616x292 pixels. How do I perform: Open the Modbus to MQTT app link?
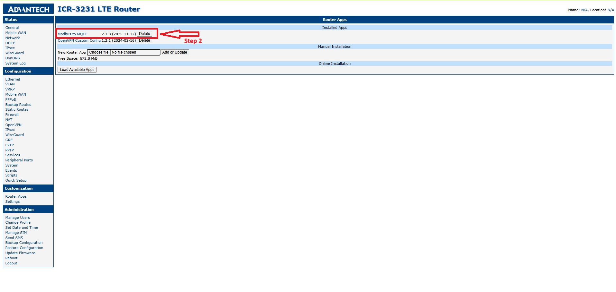[x=72, y=34]
